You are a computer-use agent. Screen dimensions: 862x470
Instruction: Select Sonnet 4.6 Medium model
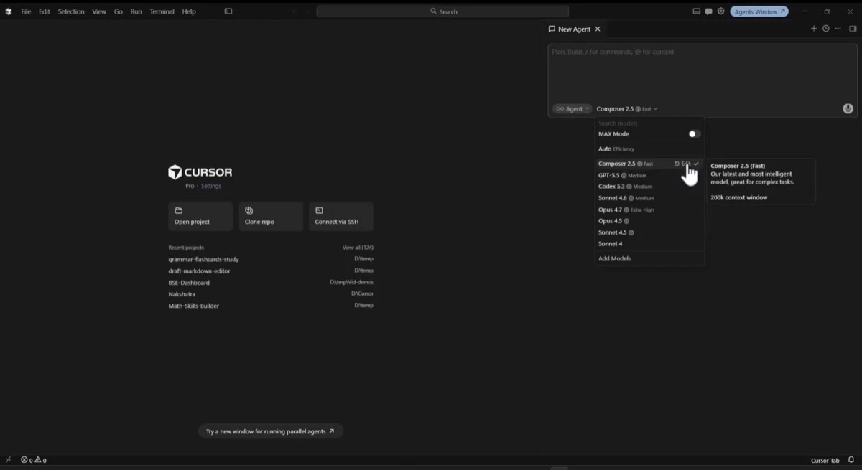(649, 198)
